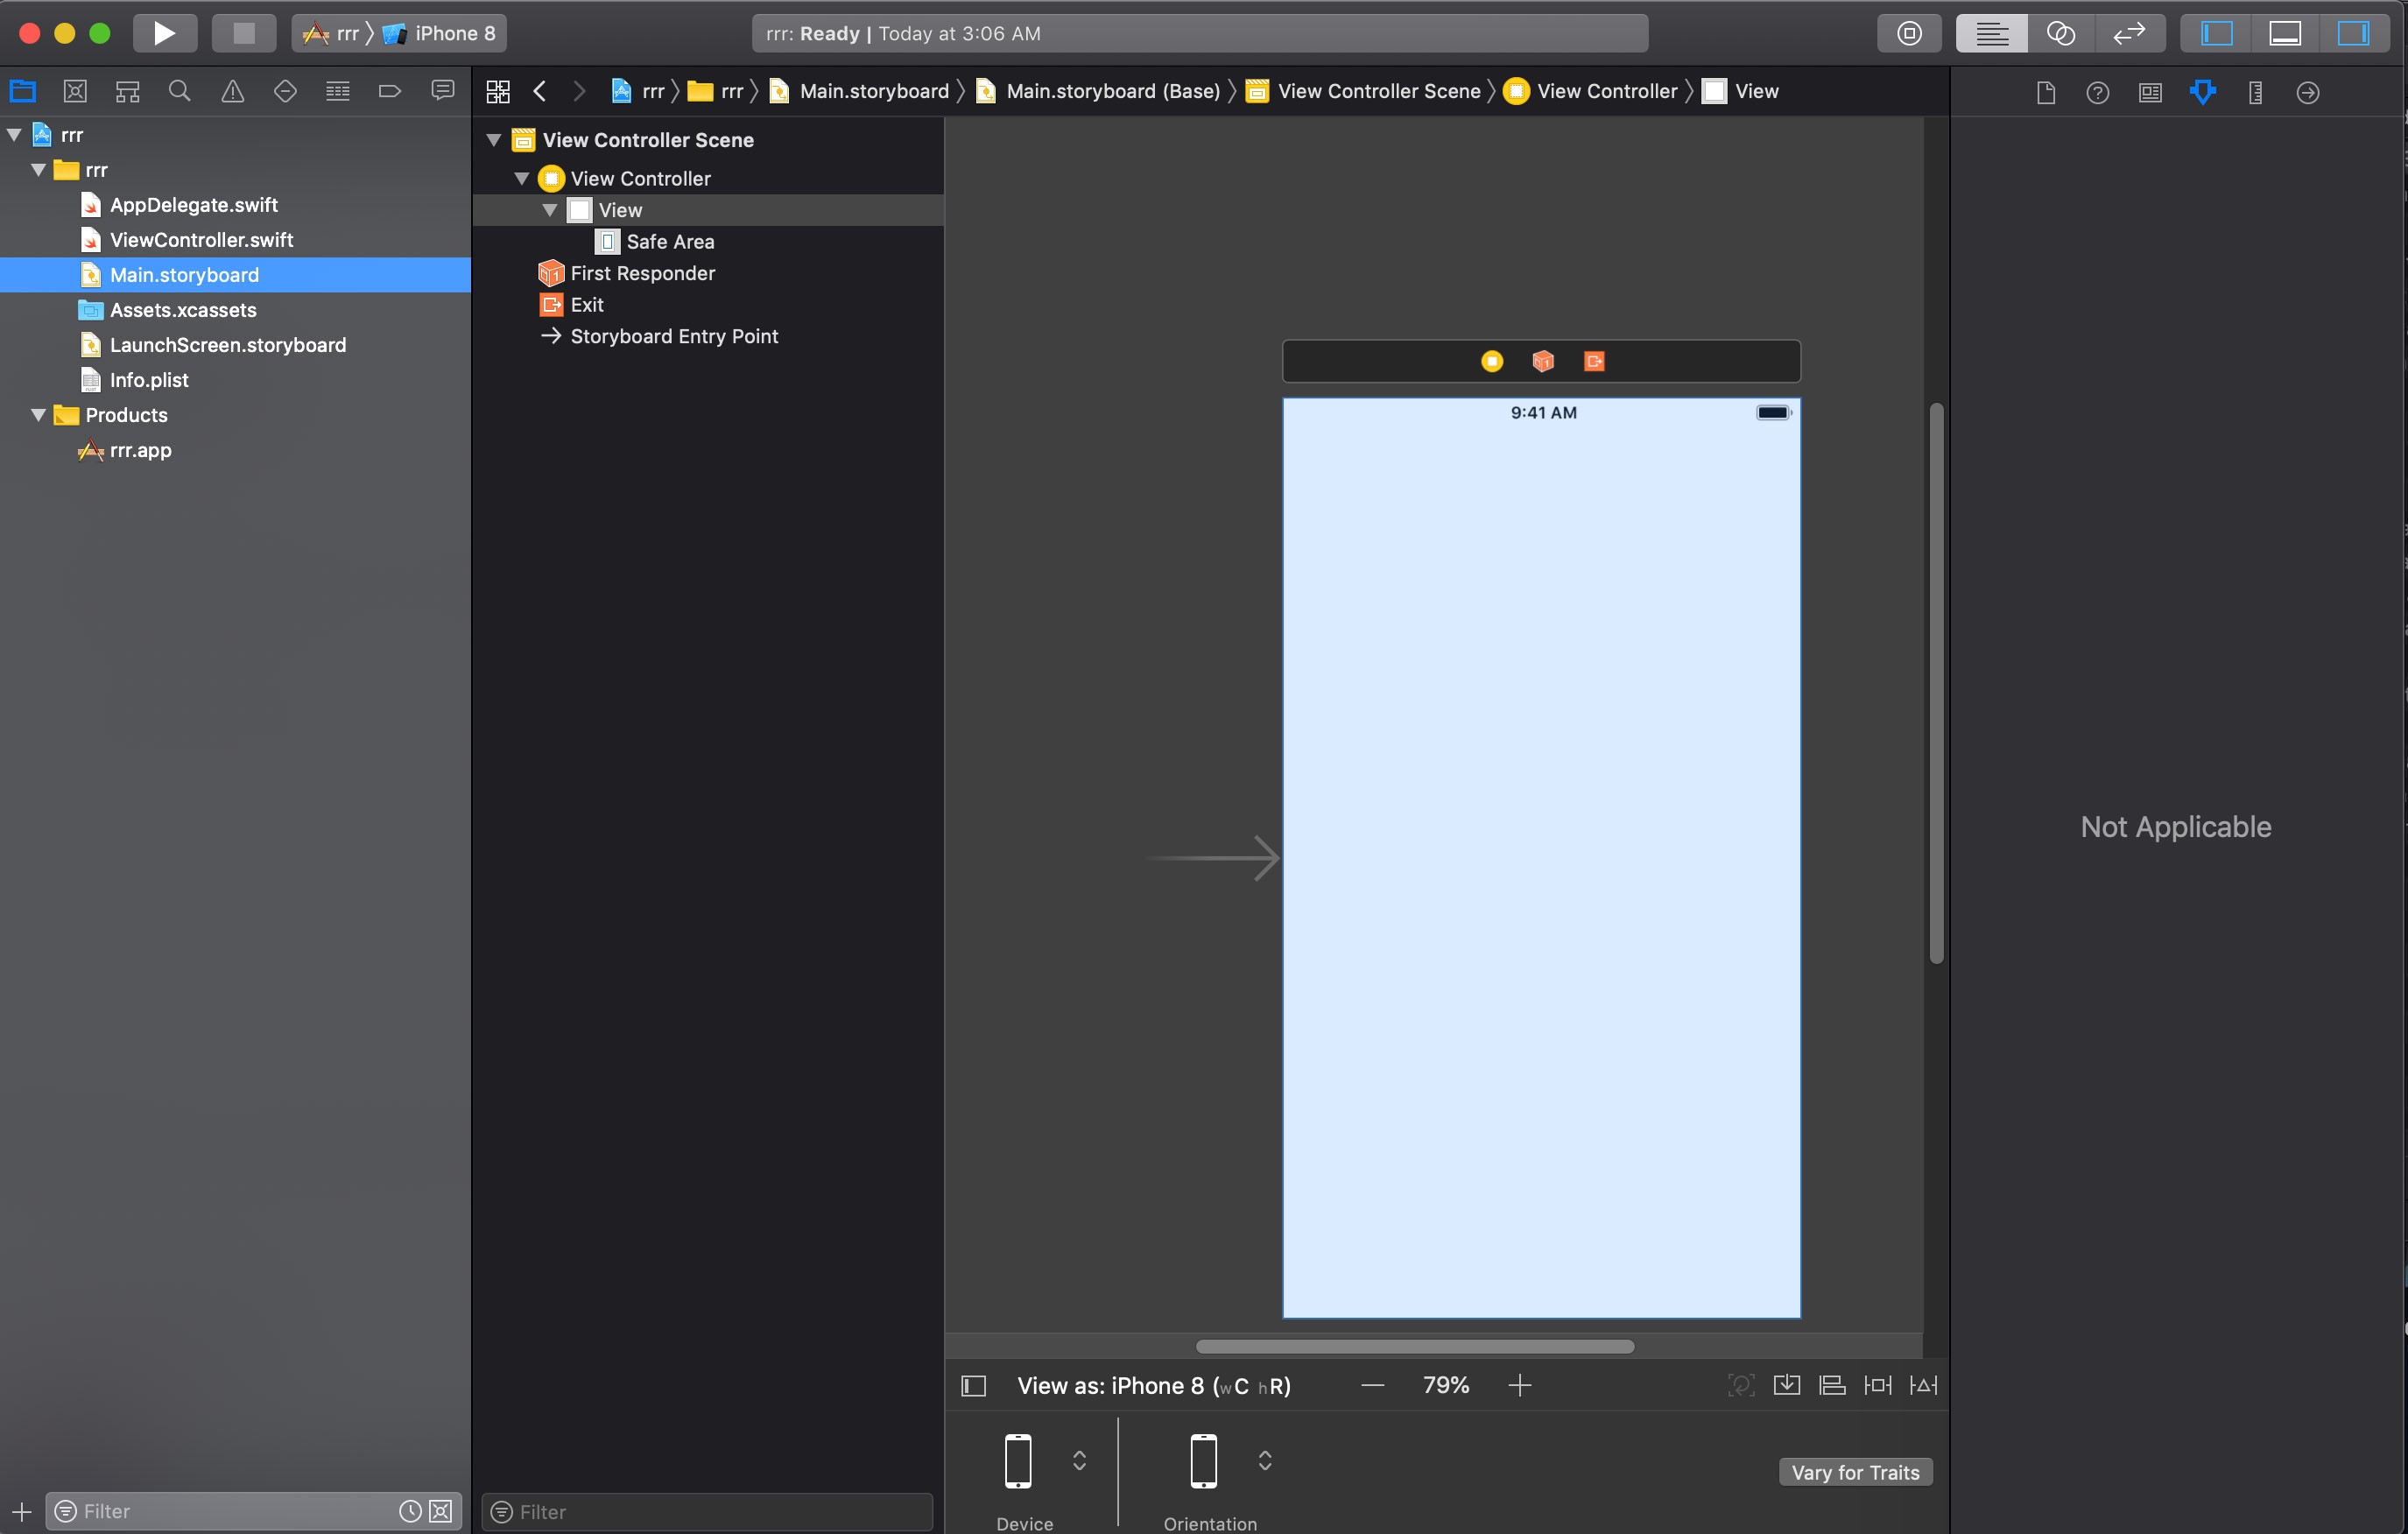Open the Quick Help inspector
The height and width of the screenshot is (1534, 2408).
(2097, 92)
